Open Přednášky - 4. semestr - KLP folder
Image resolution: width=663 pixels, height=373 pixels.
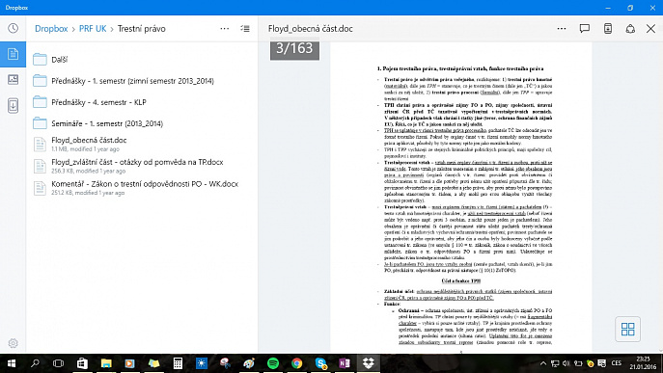(x=142, y=102)
